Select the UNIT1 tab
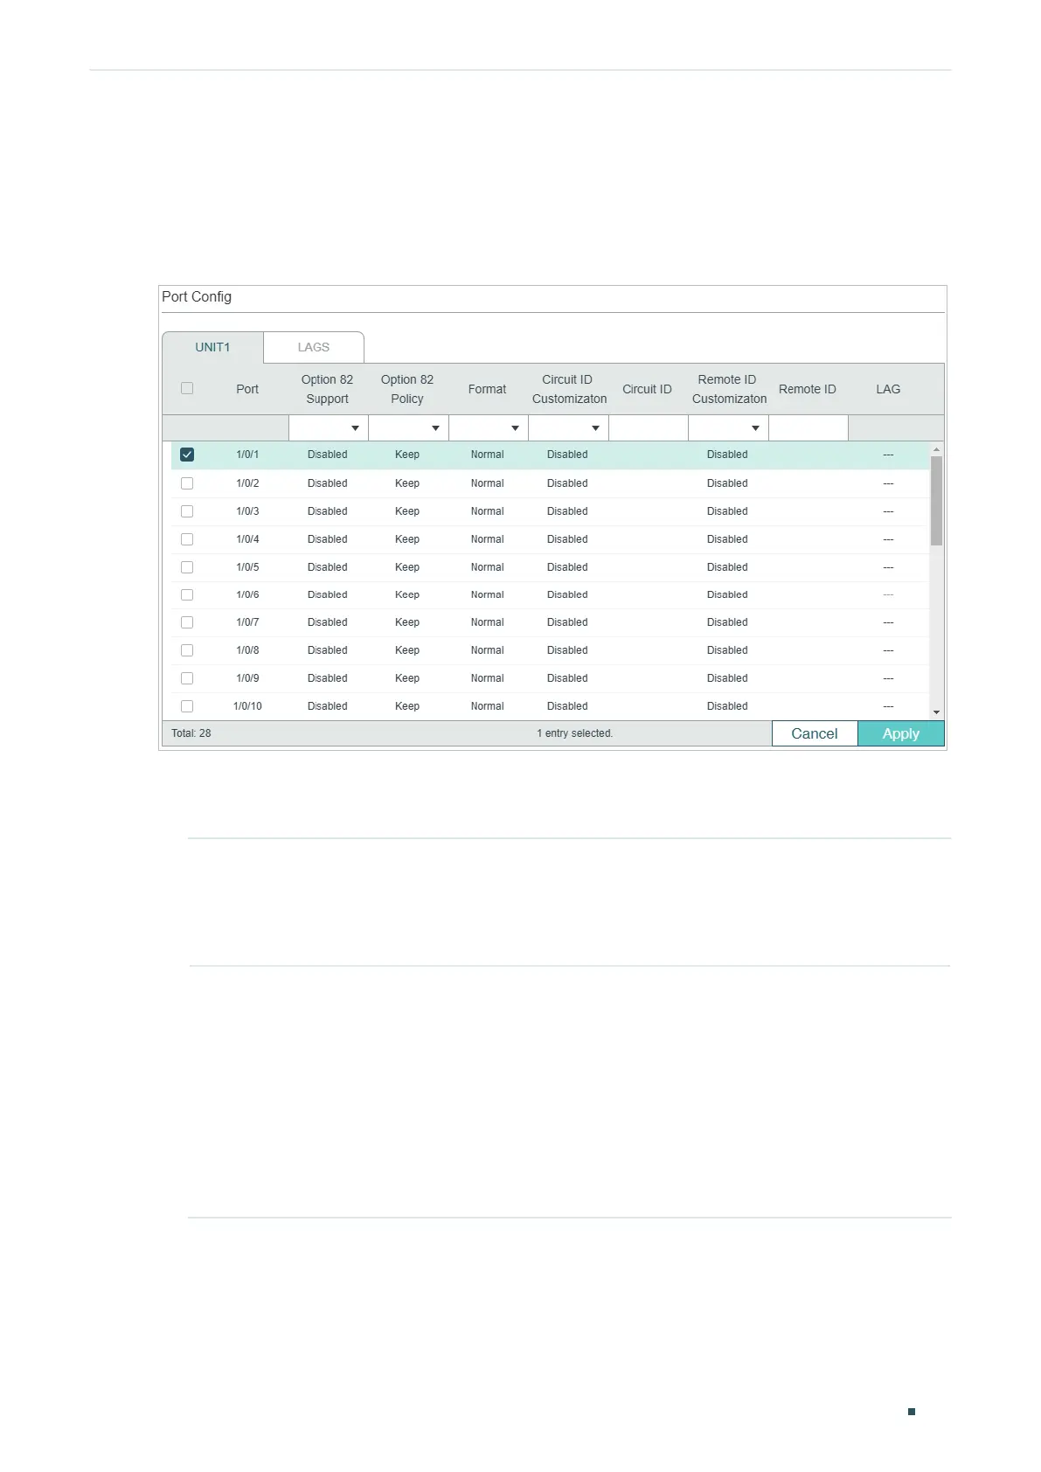 (x=212, y=347)
